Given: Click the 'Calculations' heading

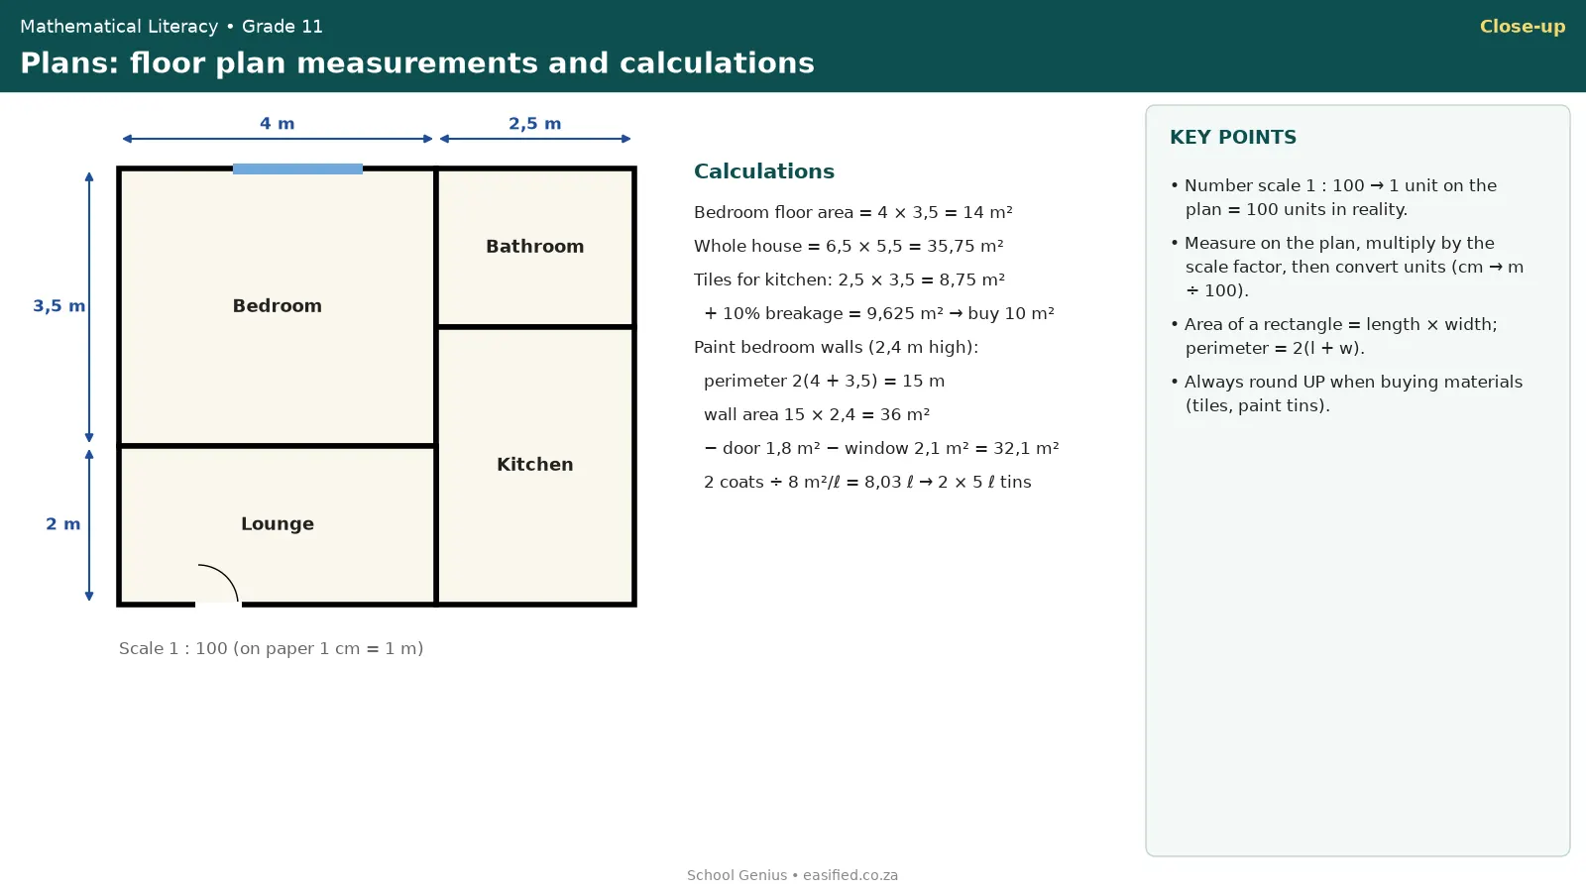Looking at the screenshot, I should [764, 171].
